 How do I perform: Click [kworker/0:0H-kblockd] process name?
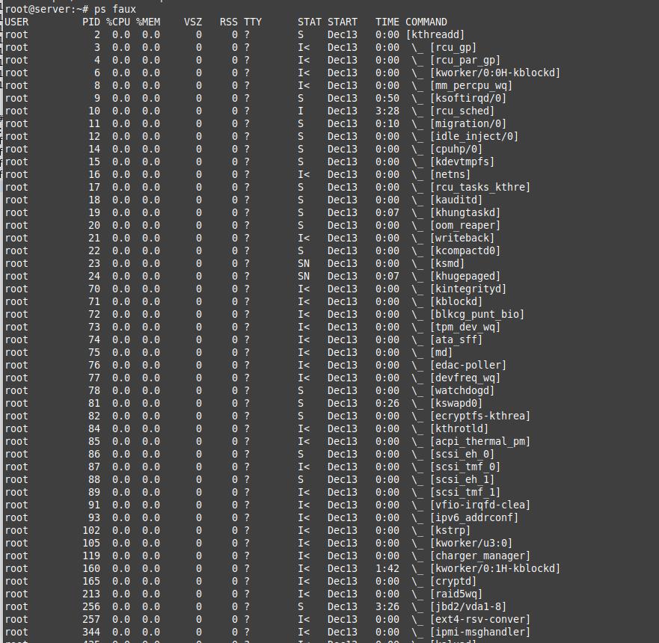coord(494,73)
